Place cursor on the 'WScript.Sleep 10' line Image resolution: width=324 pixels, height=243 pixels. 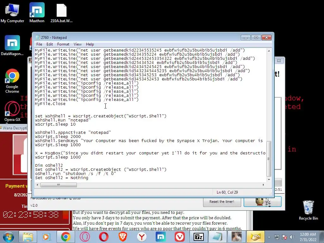tap(55, 124)
